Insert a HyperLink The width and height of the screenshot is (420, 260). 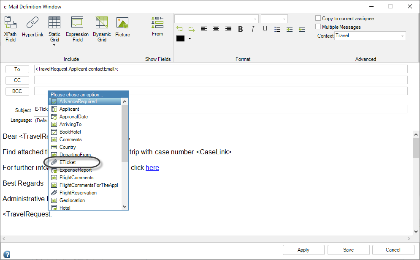pyautogui.click(x=33, y=27)
